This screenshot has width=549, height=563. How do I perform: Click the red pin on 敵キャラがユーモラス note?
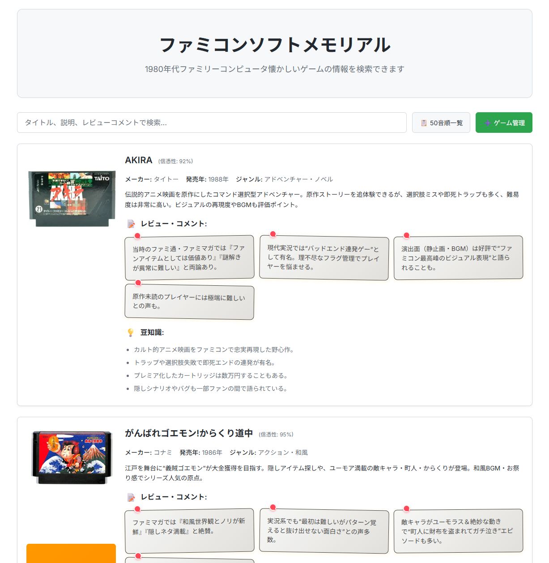[x=407, y=508]
